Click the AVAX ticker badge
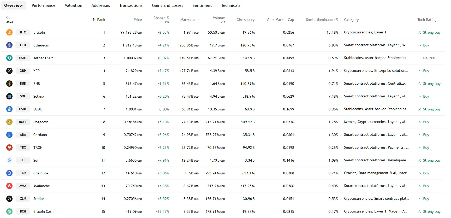Screen dimensions: 451x218 [23, 186]
